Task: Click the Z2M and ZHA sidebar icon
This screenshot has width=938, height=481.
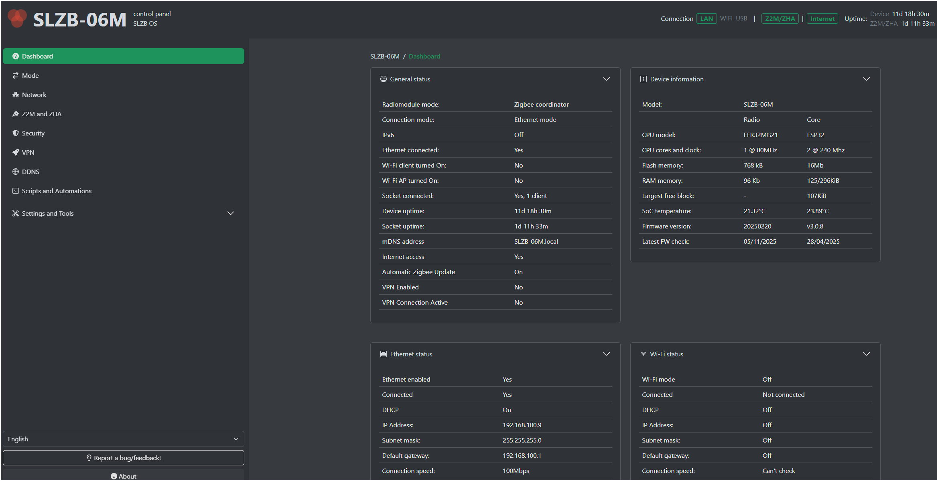Action: click(x=16, y=114)
